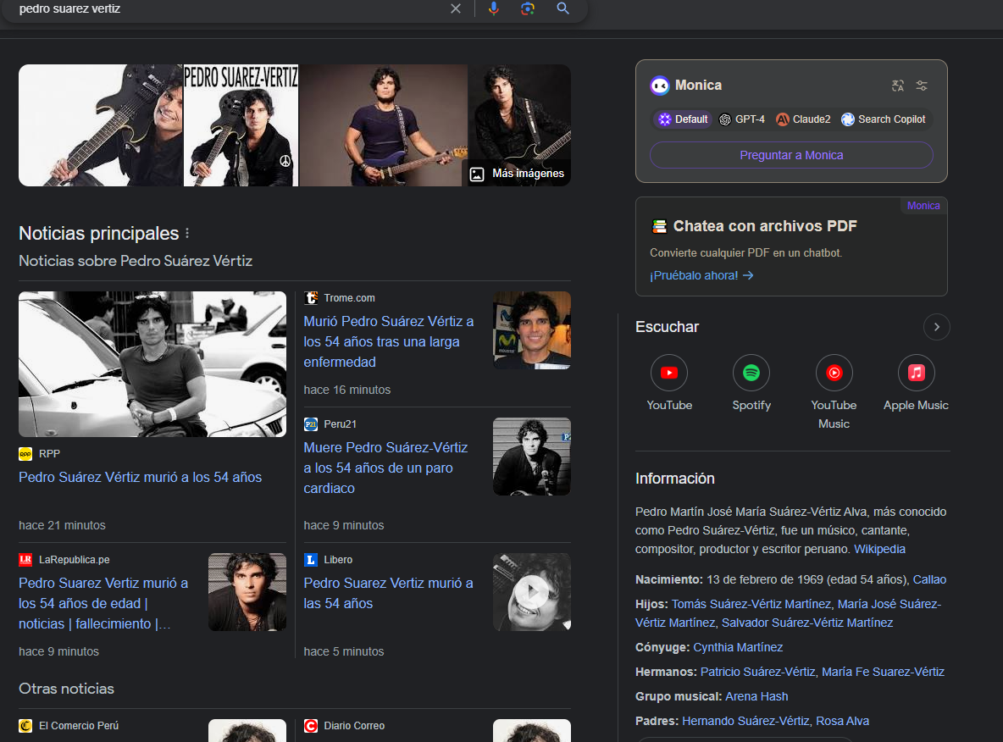Image resolution: width=1003 pixels, height=742 pixels.
Task: Open Hernando Suárez-Vértiz link
Action: click(745, 721)
